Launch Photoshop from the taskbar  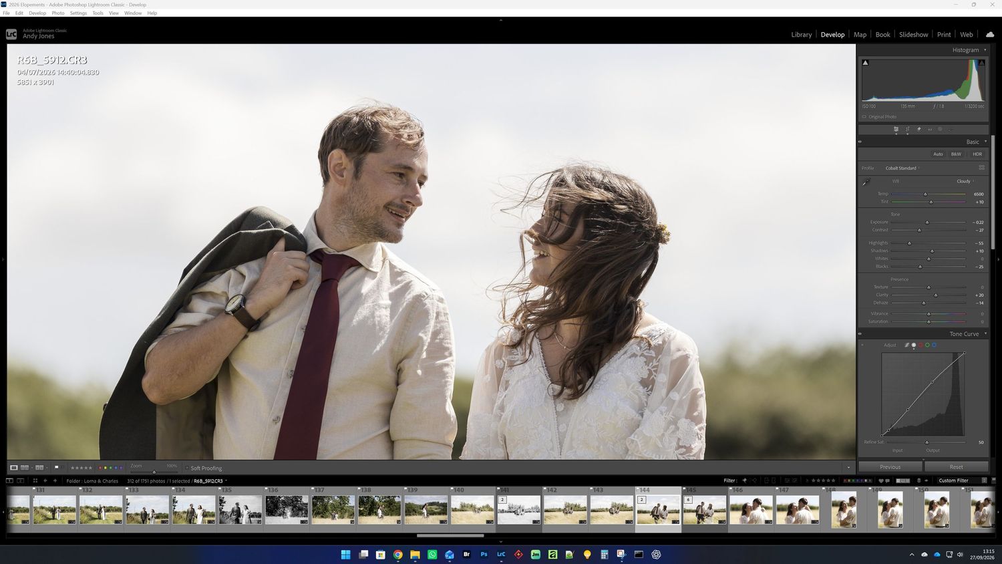tap(484, 555)
